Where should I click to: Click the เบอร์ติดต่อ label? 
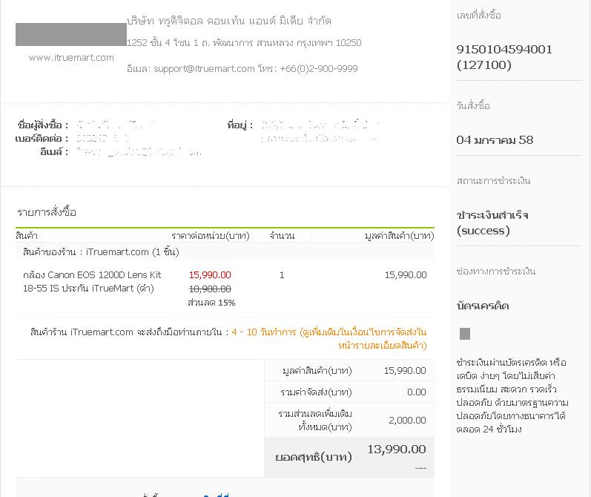pos(42,139)
